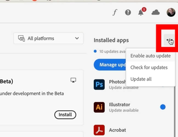Click the Photoshop app icon
Screen dimensions: 178x137
pyautogui.click(x=99, y=84)
